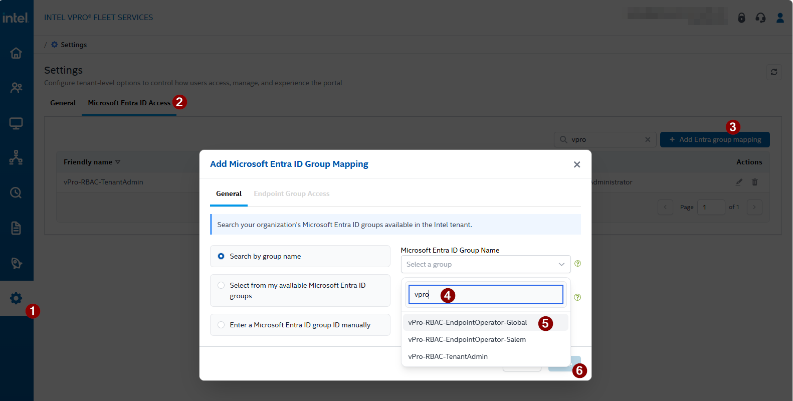Viewport: 793px width, 401px height.
Task: Select Search by group name option
Action: pyautogui.click(x=300, y=256)
